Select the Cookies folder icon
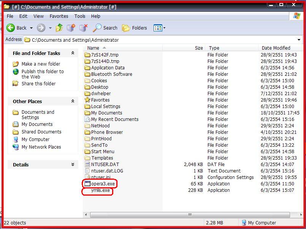This screenshot has width=306, height=229. pos(87,81)
